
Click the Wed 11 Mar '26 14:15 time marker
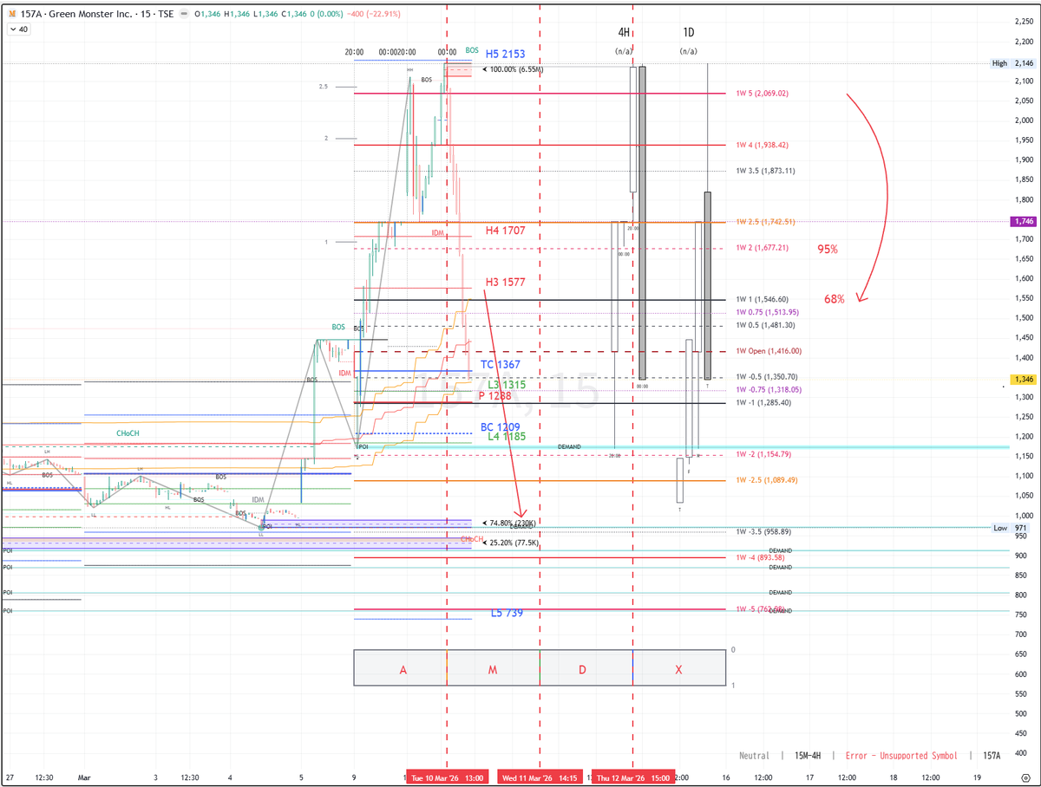(540, 778)
